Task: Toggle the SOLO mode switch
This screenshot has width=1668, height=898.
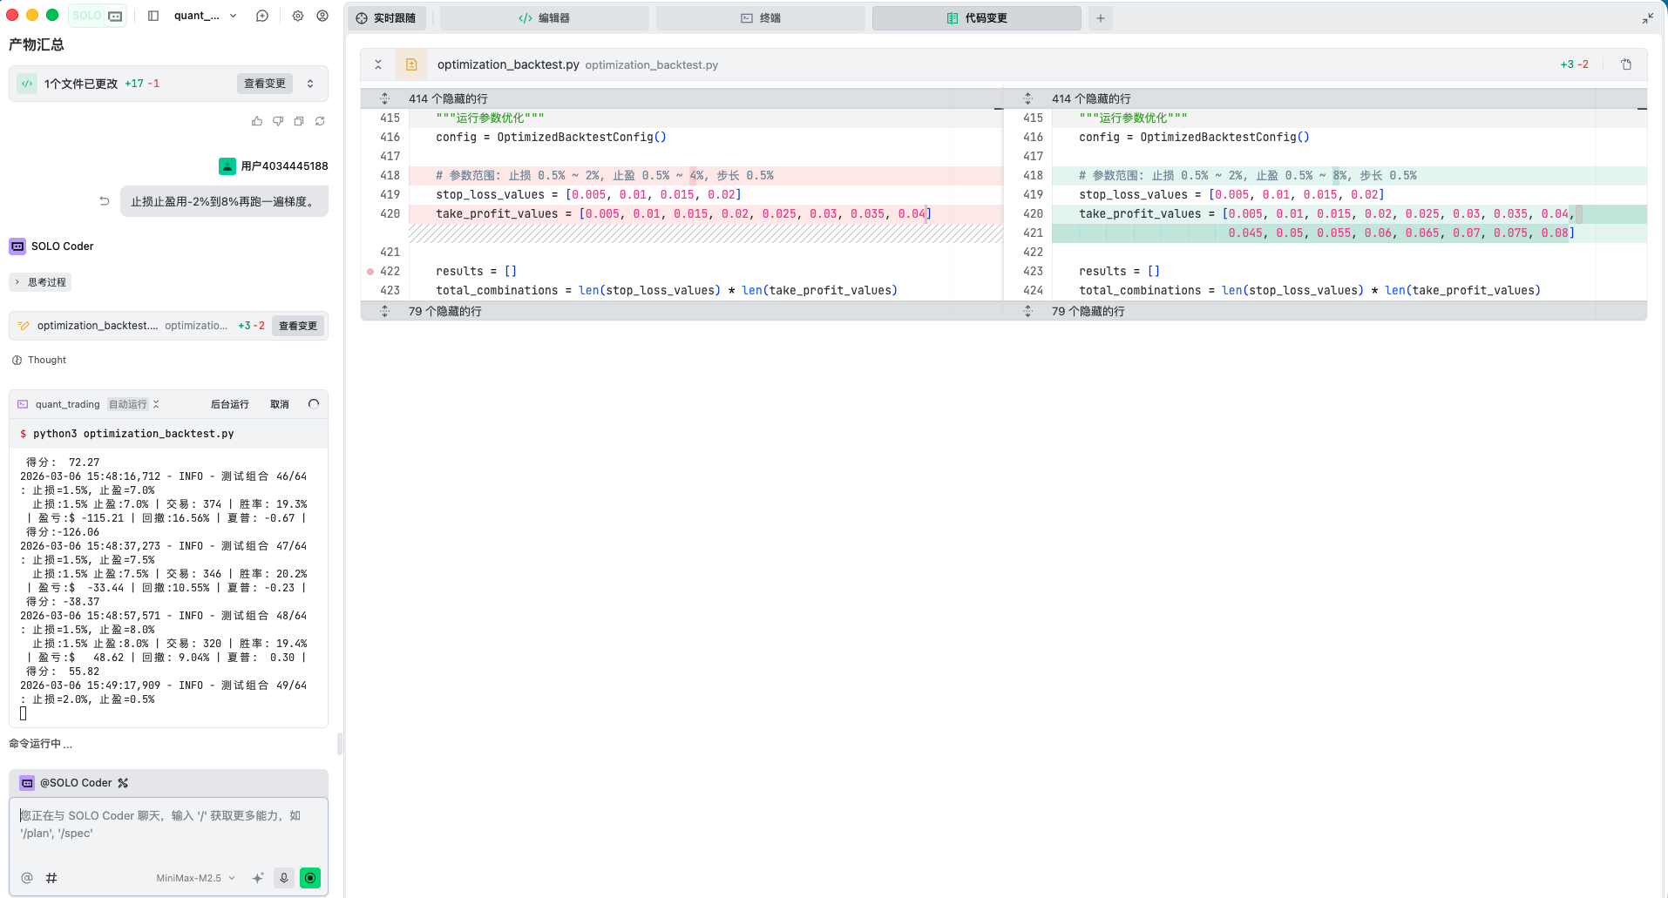Action: tap(98, 16)
